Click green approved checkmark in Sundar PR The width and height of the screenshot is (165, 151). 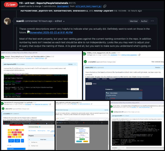112,112
